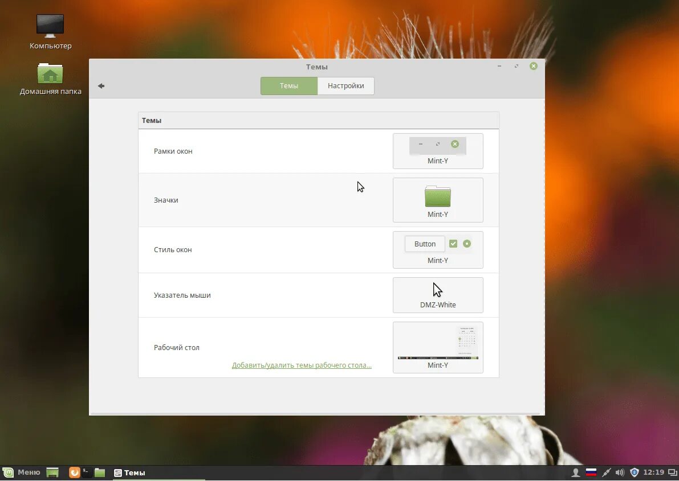Click the user applet icon in tray
This screenshot has width=679, height=481.
coord(575,472)
